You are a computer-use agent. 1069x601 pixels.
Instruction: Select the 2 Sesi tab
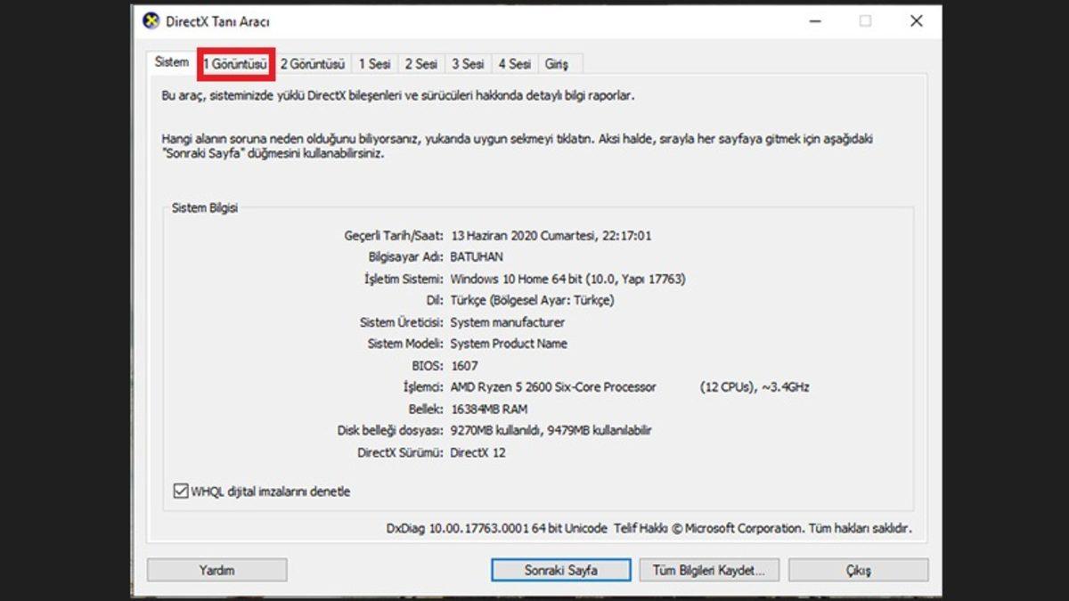point(420,64)
